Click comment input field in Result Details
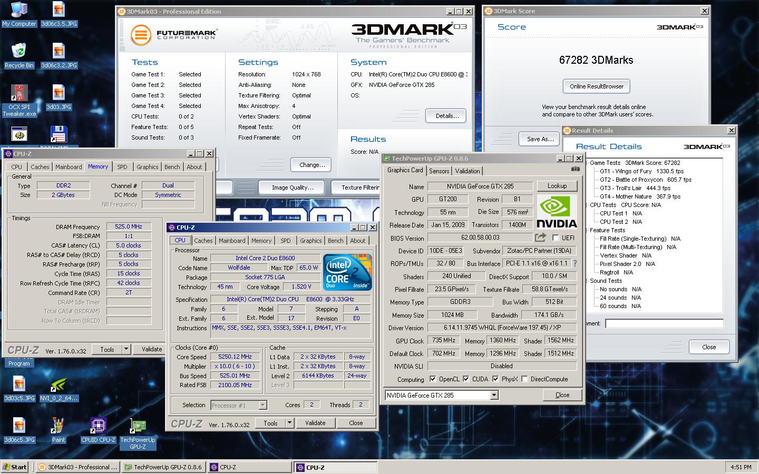 [664, 323]
